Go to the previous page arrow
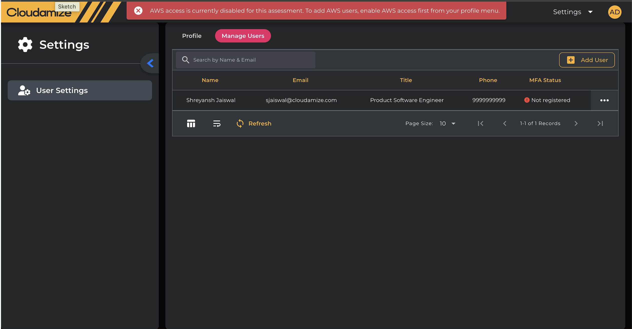 [x=505, y=124]
